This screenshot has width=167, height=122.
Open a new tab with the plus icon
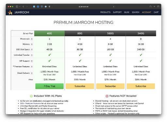(154, 7)
